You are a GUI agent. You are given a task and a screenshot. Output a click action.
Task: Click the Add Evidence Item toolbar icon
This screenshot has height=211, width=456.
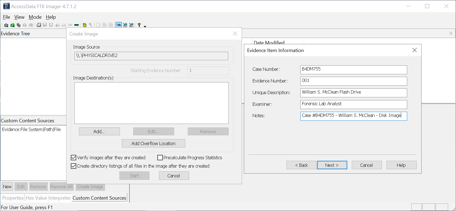tap(6, 25)
